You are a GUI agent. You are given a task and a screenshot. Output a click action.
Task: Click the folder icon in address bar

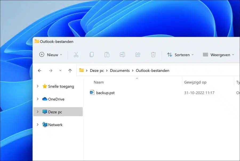(x=81, y=70)
